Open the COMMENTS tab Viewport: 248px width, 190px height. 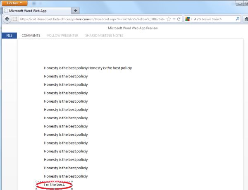(x=31, y=36)
